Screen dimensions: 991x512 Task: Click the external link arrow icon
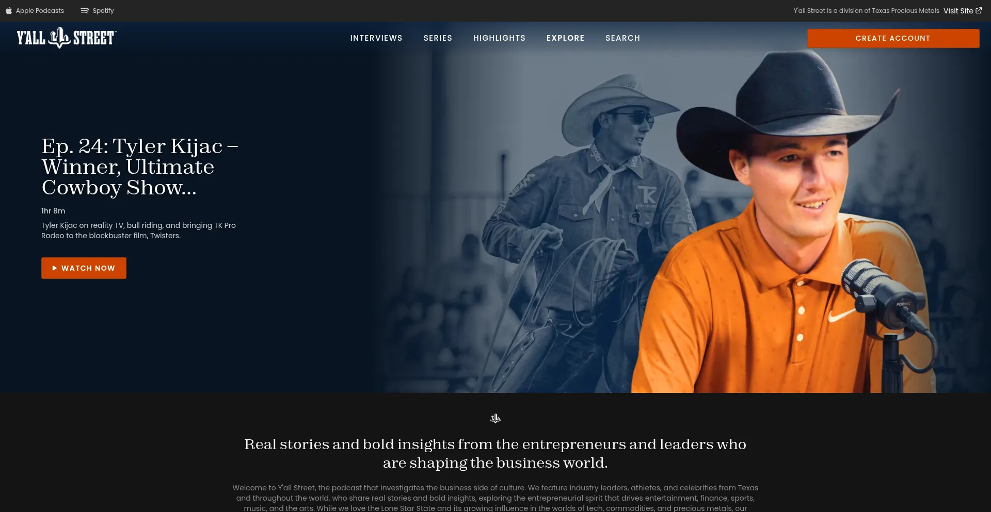point(979,10)
